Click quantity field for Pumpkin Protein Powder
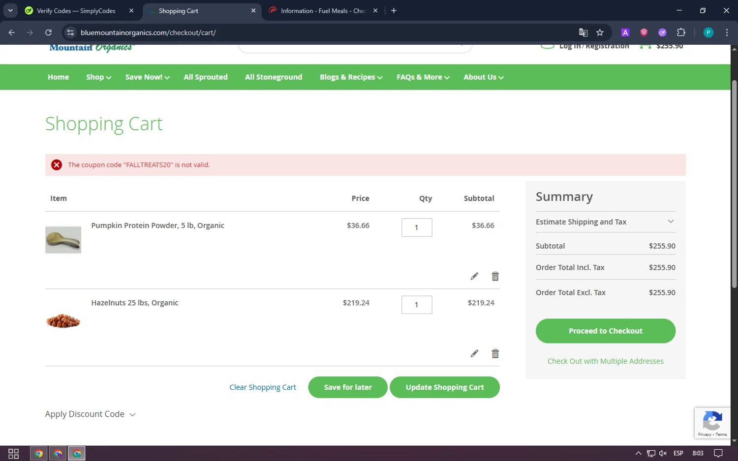 tap(417, 228)
